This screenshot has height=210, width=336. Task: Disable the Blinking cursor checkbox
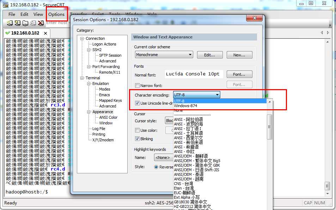coord(138,139)
